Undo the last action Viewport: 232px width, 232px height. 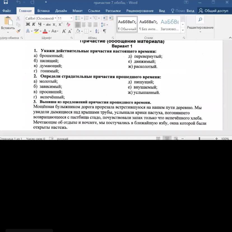[18, 2]
